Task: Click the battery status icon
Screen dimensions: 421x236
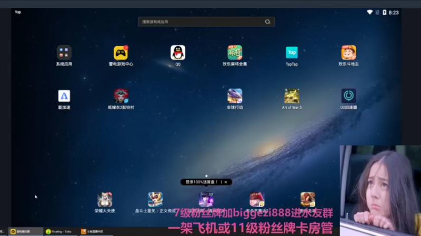Action: [385, 12]
